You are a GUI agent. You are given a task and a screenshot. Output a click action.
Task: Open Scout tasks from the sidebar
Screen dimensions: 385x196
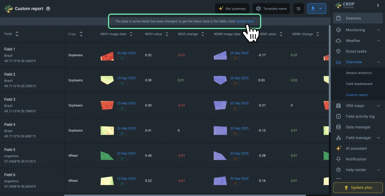[356, 51]
